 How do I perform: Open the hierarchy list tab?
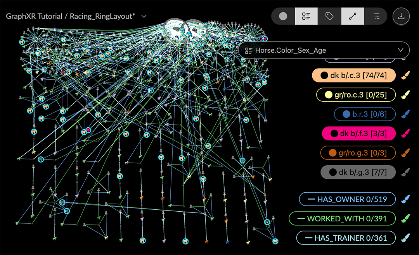(x=376, y=16)
